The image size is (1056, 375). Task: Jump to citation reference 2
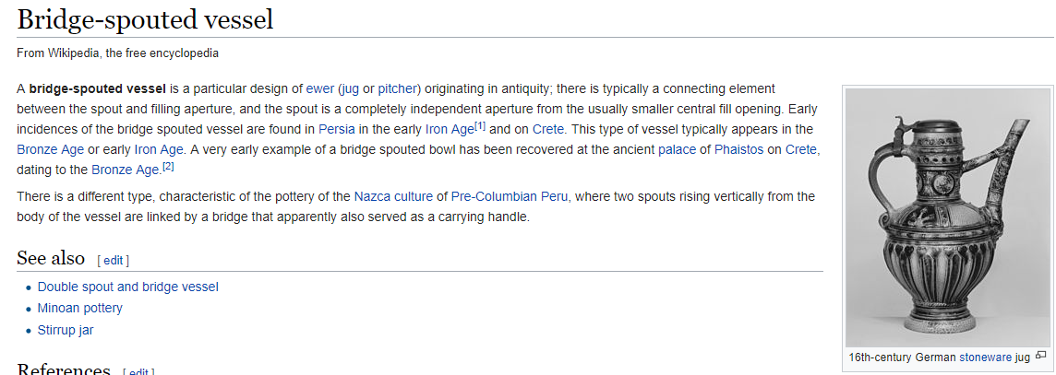pos(168,166)
